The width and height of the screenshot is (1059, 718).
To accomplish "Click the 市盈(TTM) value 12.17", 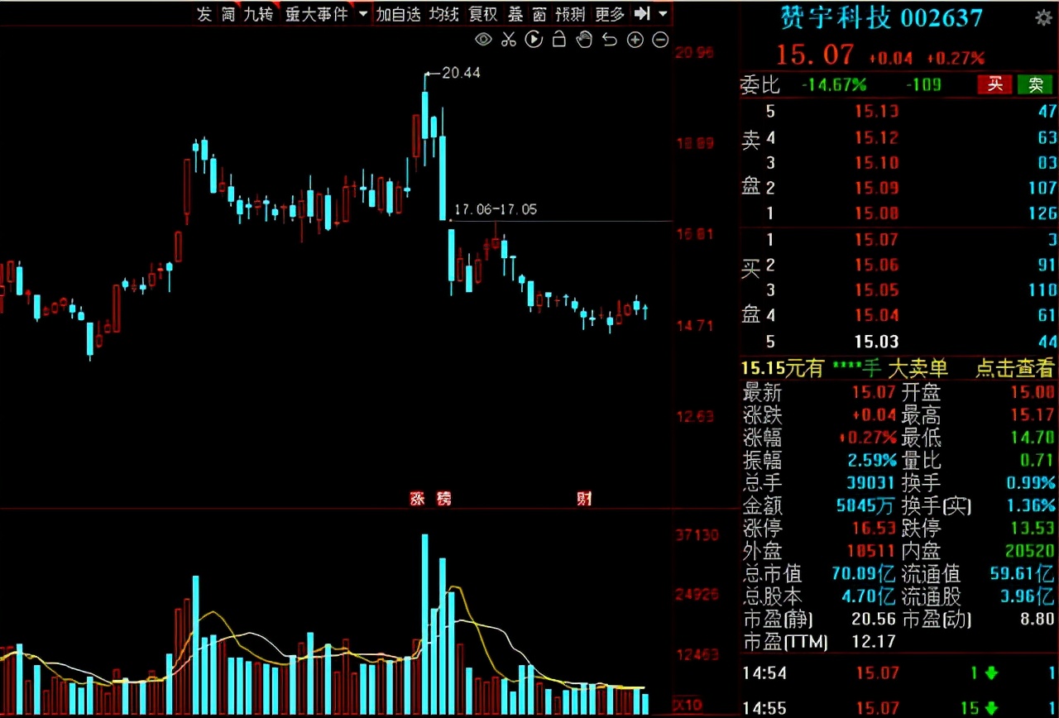I will 875,641.
